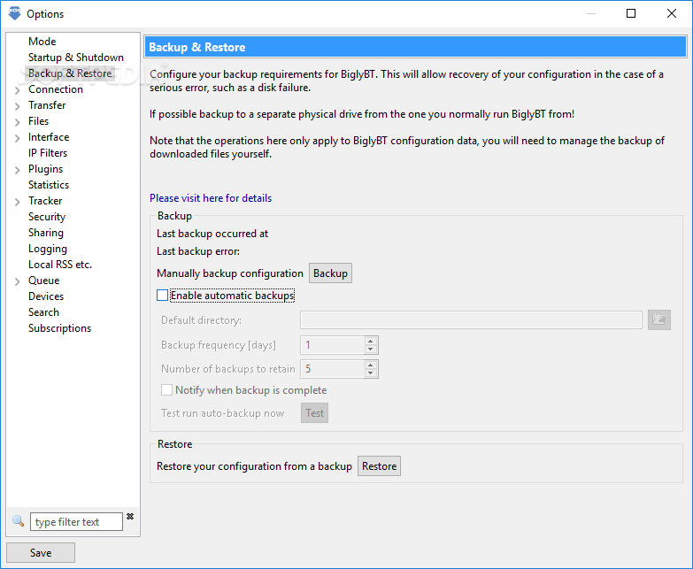Click the Default directory input field

pyautogui.click(x=471, y=319)
